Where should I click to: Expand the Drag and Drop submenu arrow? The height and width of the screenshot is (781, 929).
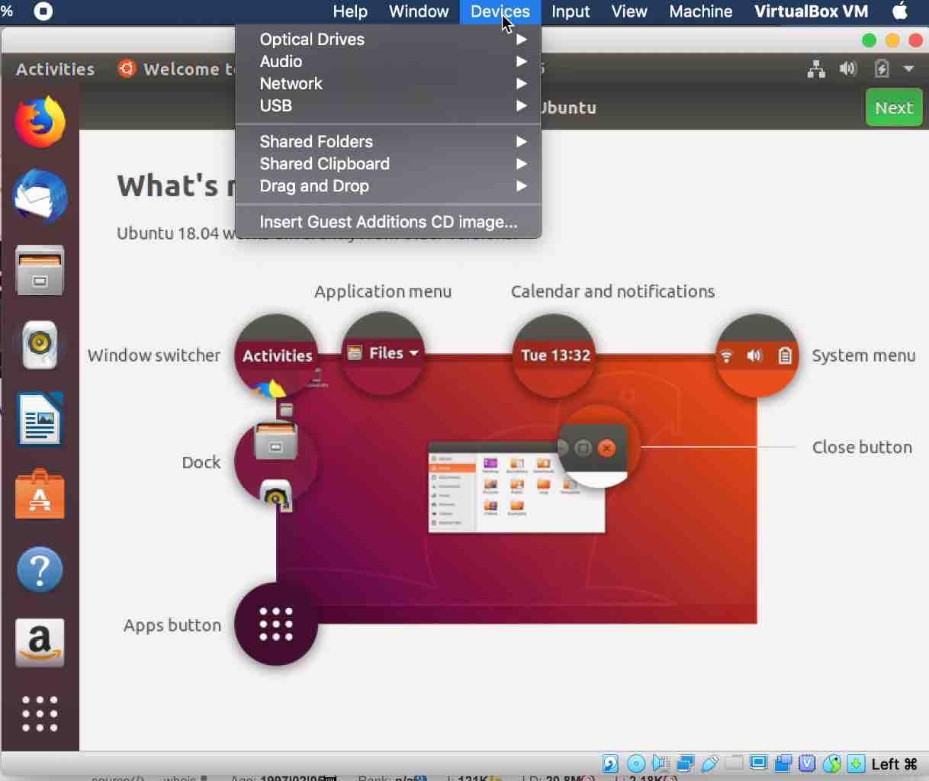click(522, 186)
